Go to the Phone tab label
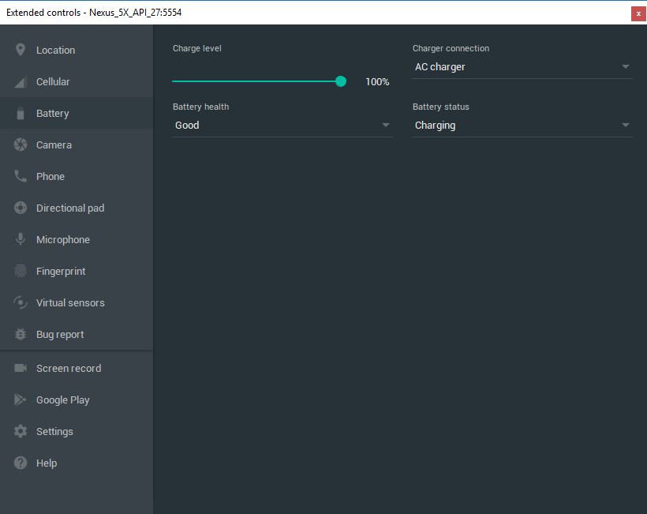 [x=50, y=176]
